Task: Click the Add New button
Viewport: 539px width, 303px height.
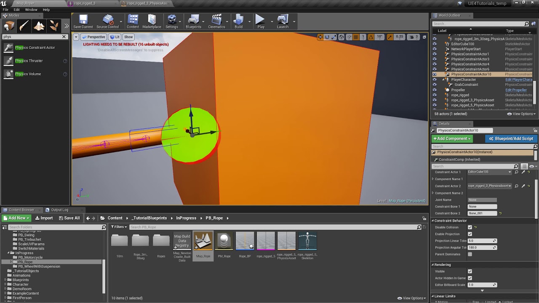Action: (x=16, y=218)
